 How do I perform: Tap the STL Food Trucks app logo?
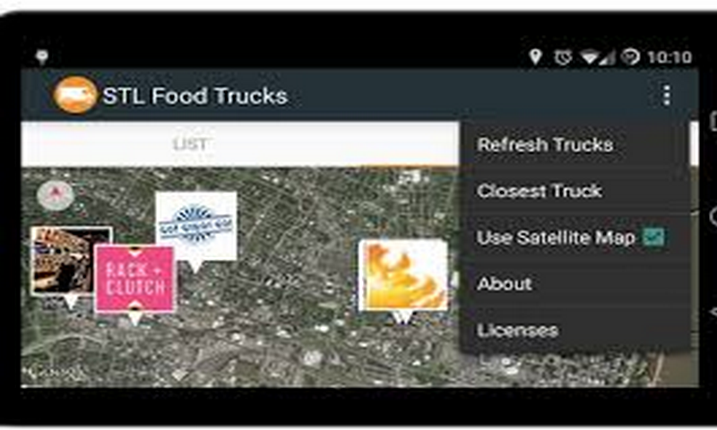coord(75,95)
